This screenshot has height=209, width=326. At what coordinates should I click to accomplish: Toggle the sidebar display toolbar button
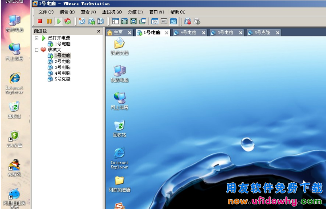click(115, 21)
